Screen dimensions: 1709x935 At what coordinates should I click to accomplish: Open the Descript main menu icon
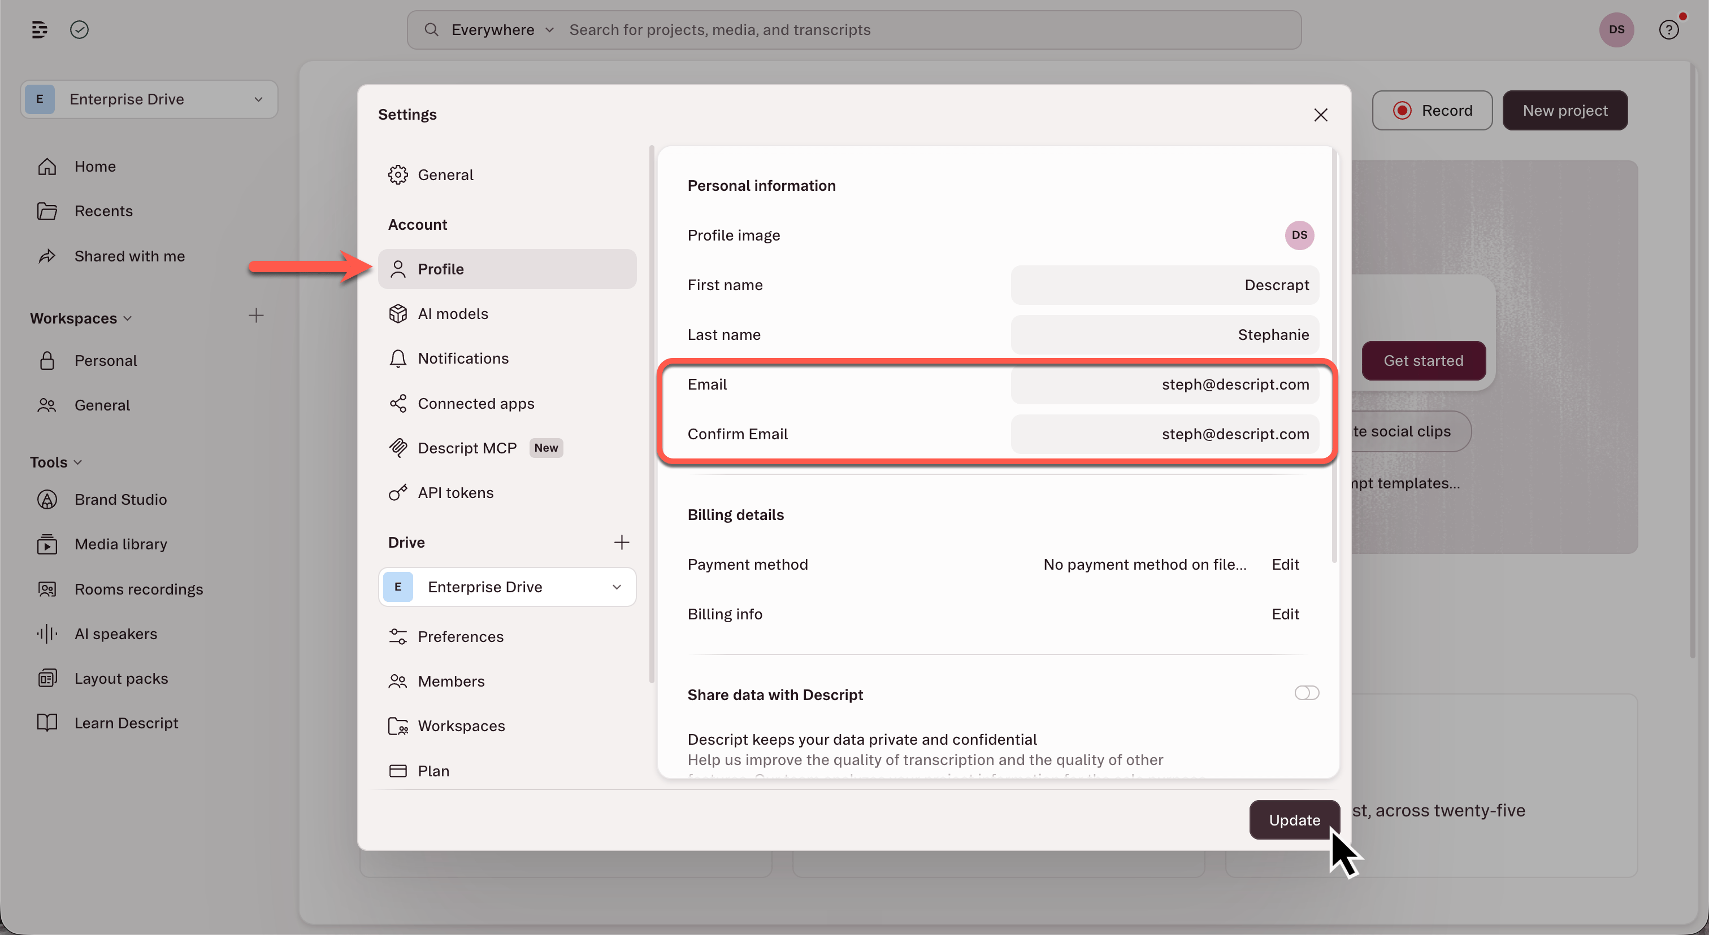pos(39,30)
